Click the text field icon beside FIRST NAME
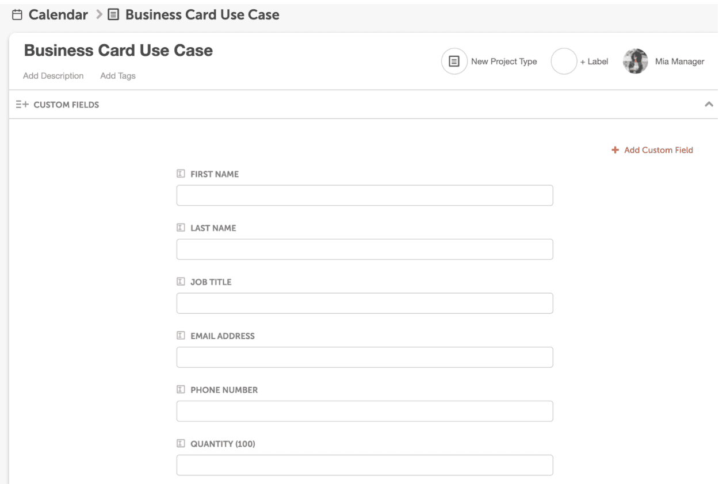The height and width of the screenshot is (484, 719). [x=181, y=174]
